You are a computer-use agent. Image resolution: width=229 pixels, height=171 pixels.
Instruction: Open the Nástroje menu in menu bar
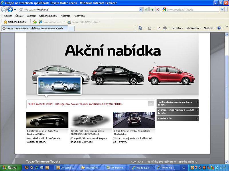(66, 16)
